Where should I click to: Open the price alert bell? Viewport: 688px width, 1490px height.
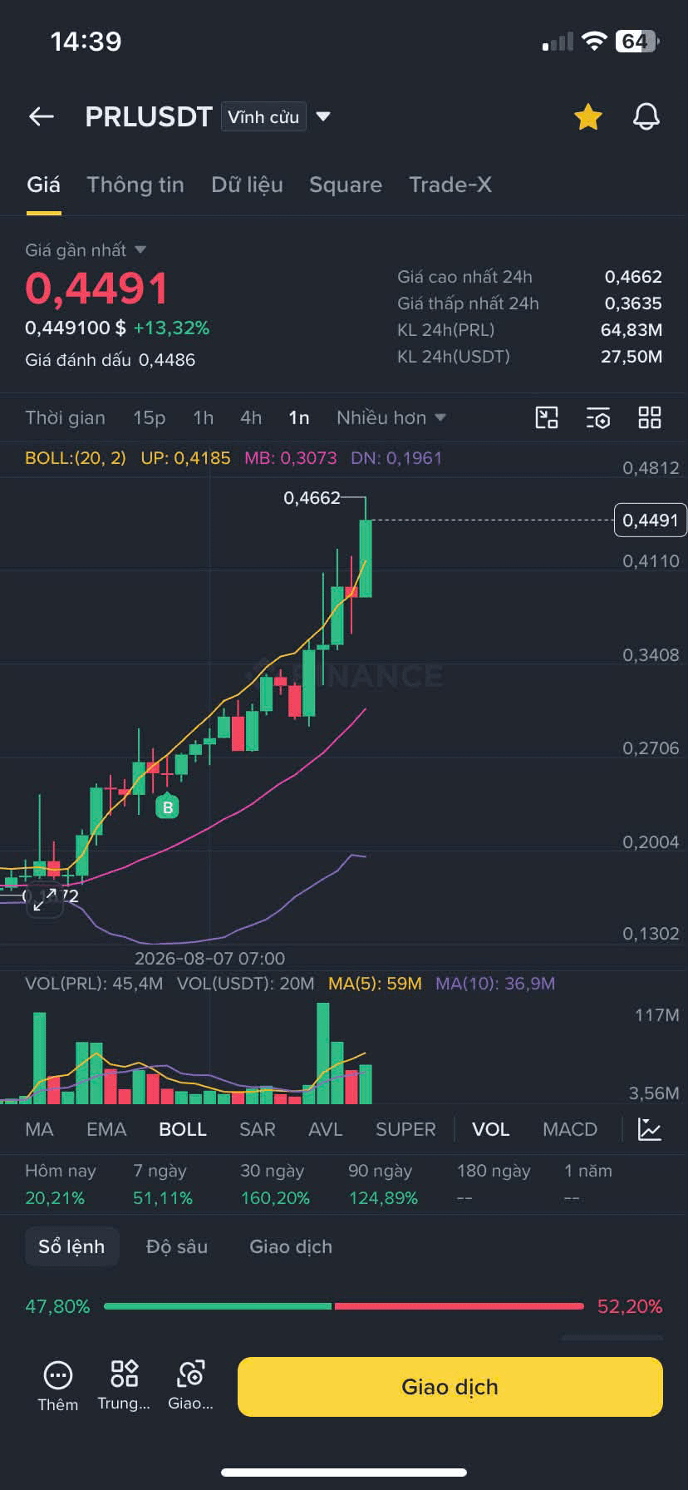tap(646, 117)
